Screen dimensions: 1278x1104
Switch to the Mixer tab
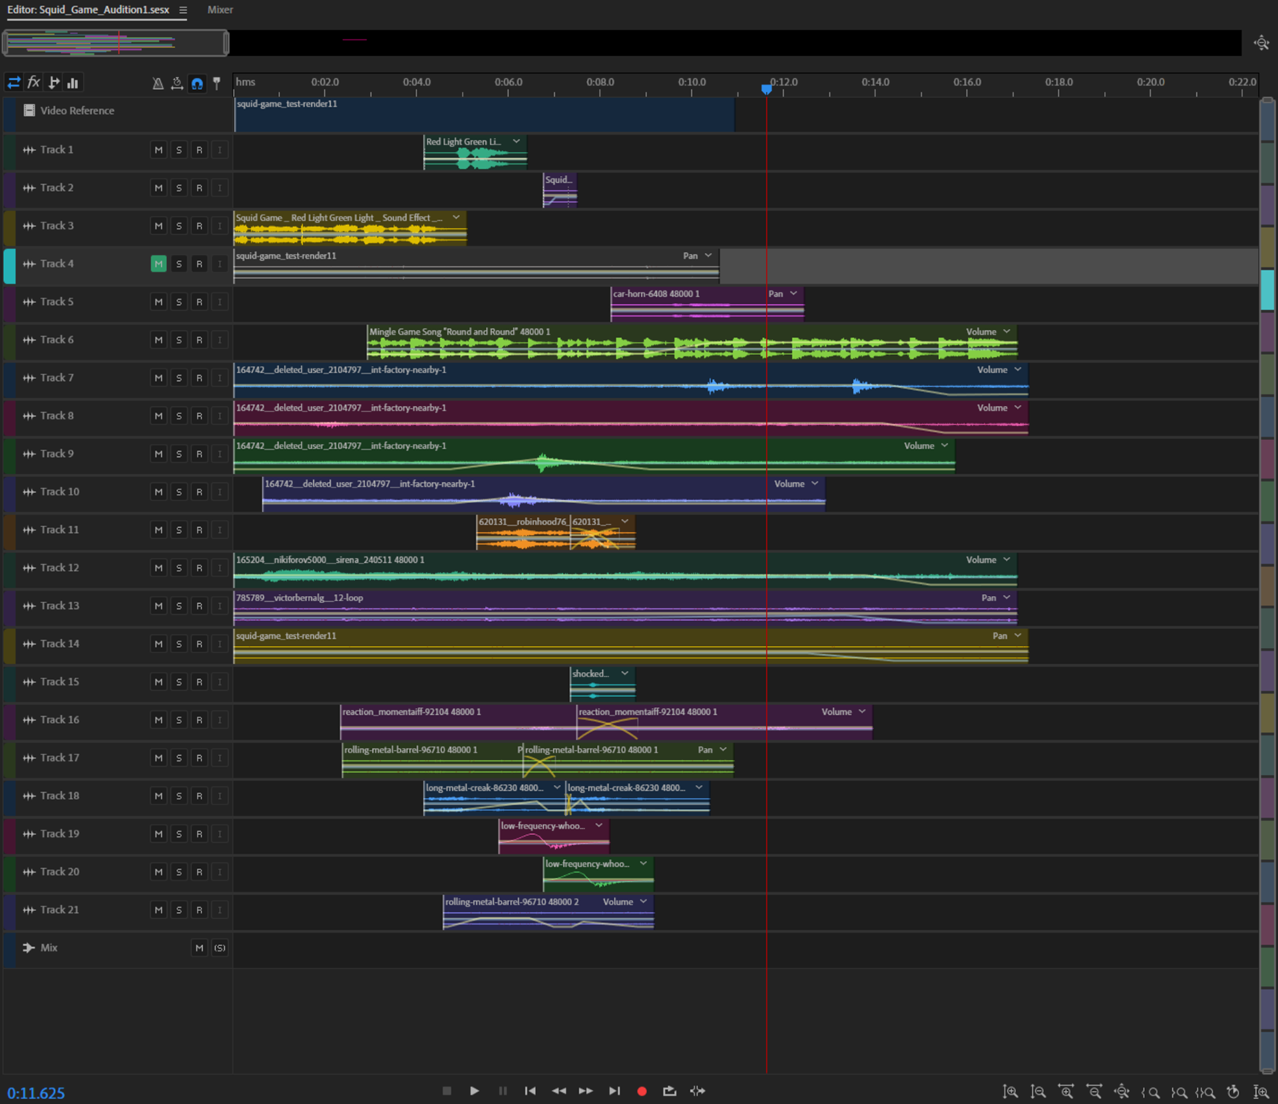(x=220, y=10)
